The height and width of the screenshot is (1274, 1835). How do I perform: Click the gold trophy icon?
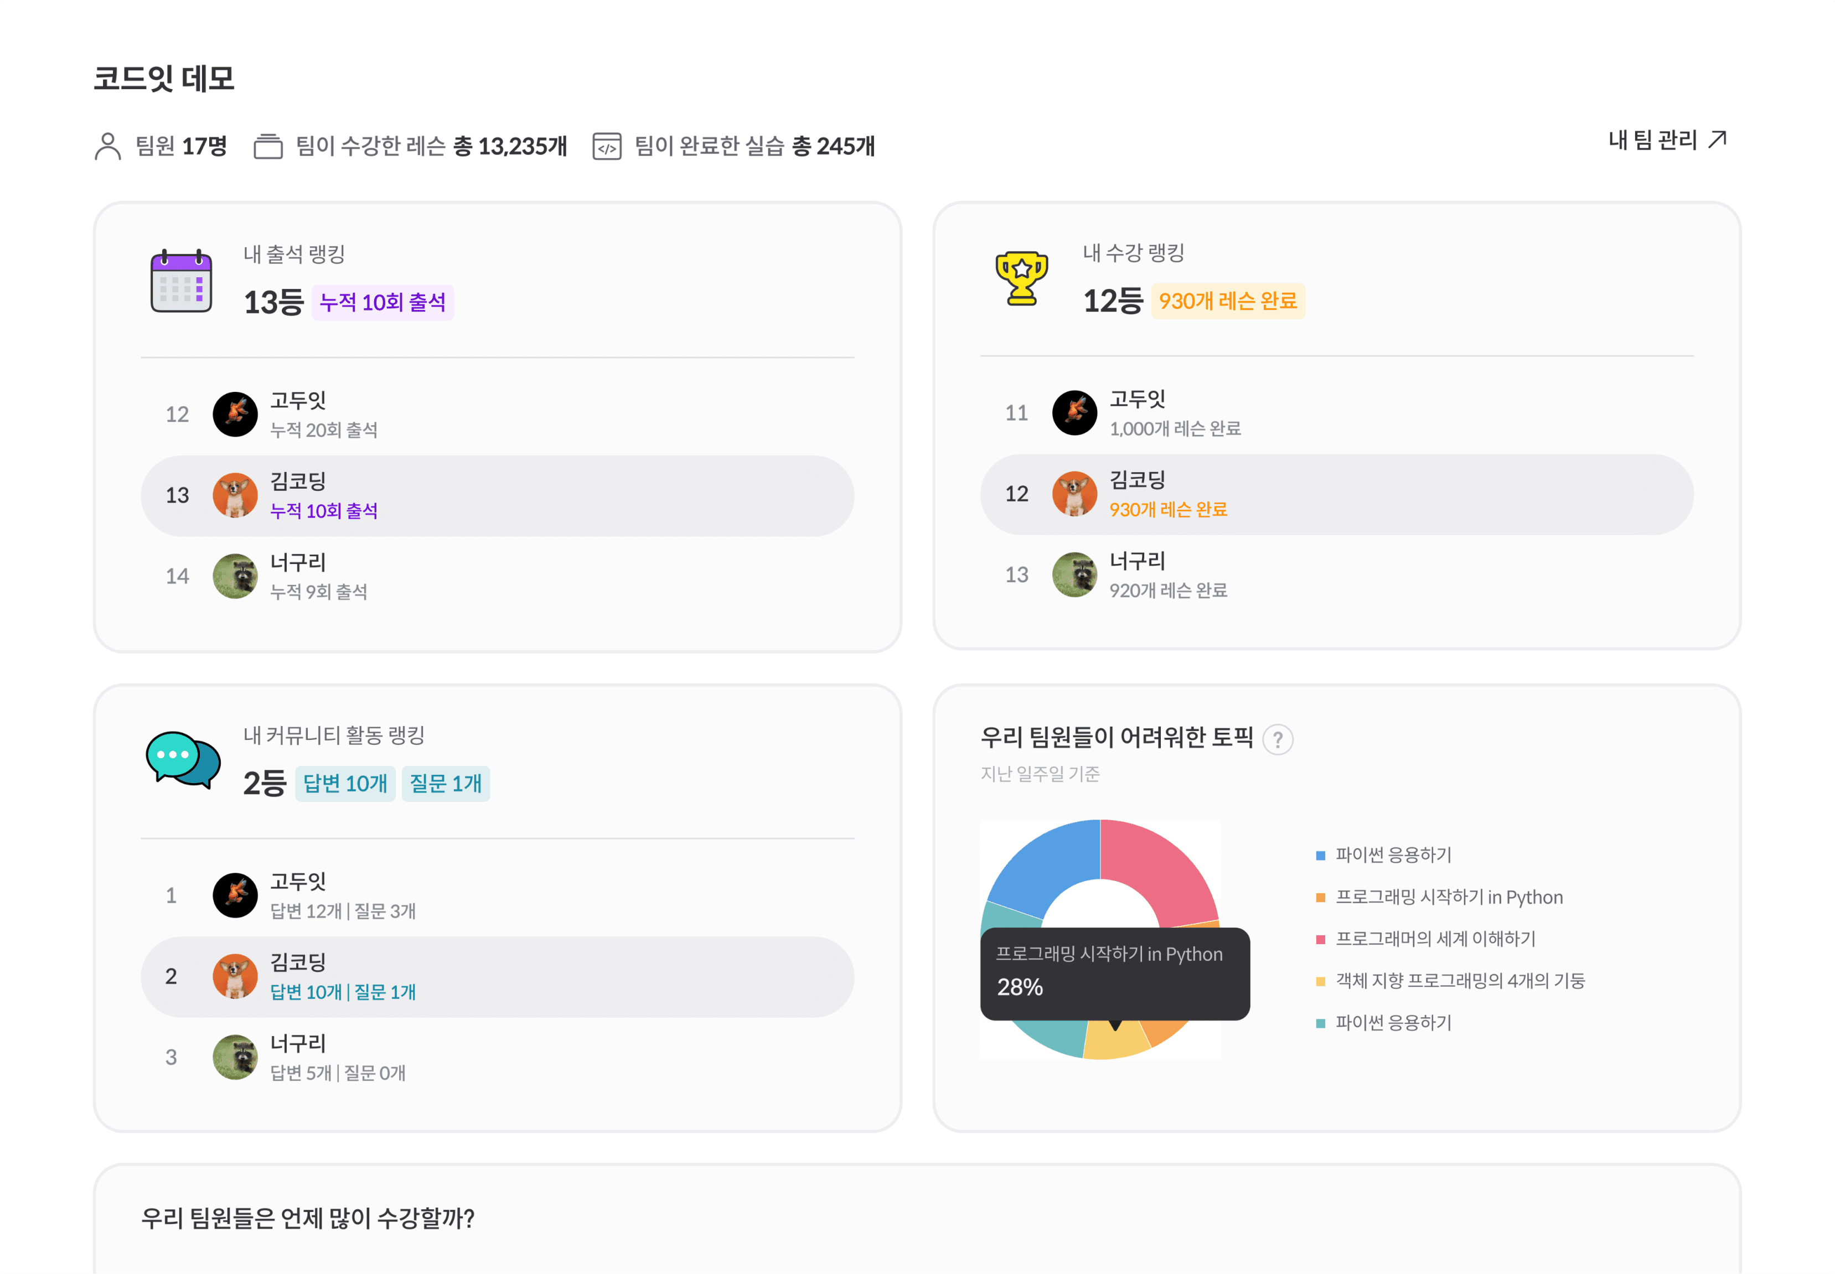[1021, 278]
